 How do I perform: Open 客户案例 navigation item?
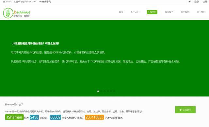point(185,12)
